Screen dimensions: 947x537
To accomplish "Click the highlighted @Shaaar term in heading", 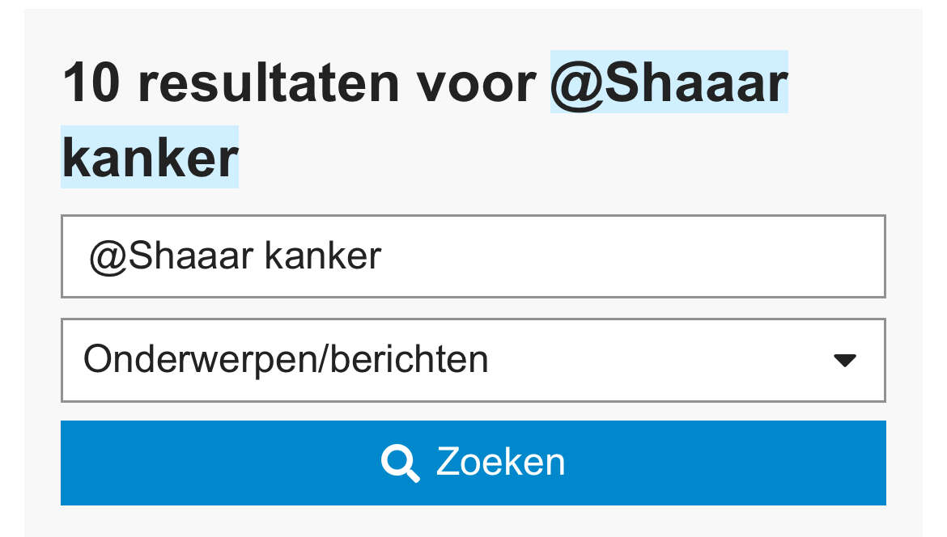I will (x=669, y=82).
